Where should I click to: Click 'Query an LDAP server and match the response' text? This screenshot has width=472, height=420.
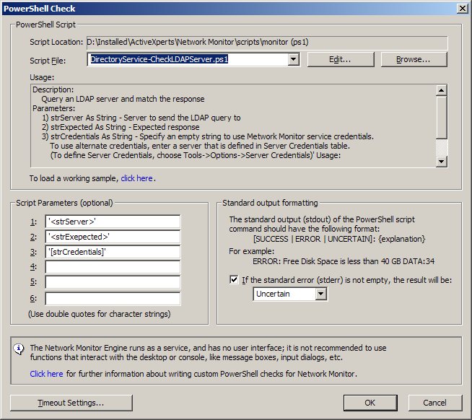[x=123, y=99]
